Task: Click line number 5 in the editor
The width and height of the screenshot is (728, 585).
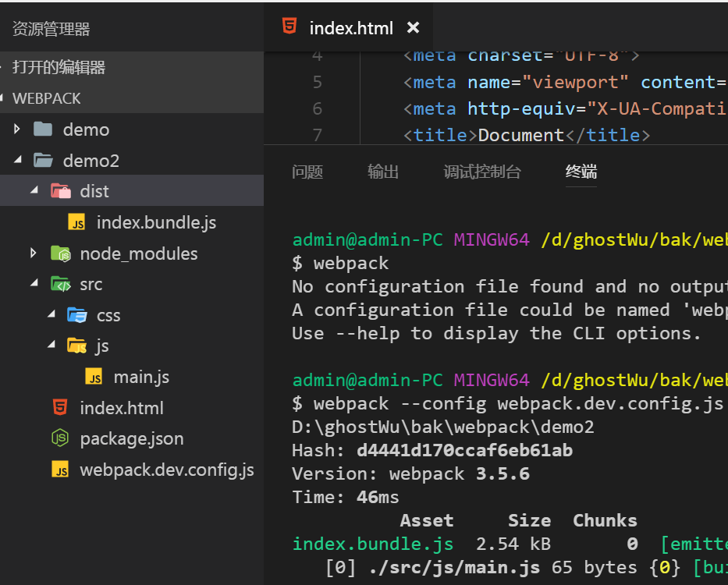Action: coord(317,82)
